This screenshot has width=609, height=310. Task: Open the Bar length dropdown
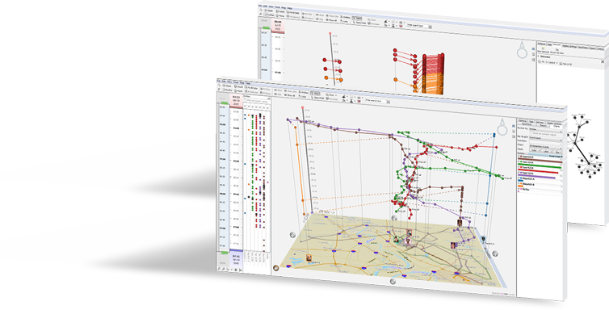pyautogui.click(x=545, y=138)
